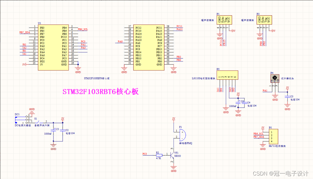Click the PB2 net label at pin 48

179,57
